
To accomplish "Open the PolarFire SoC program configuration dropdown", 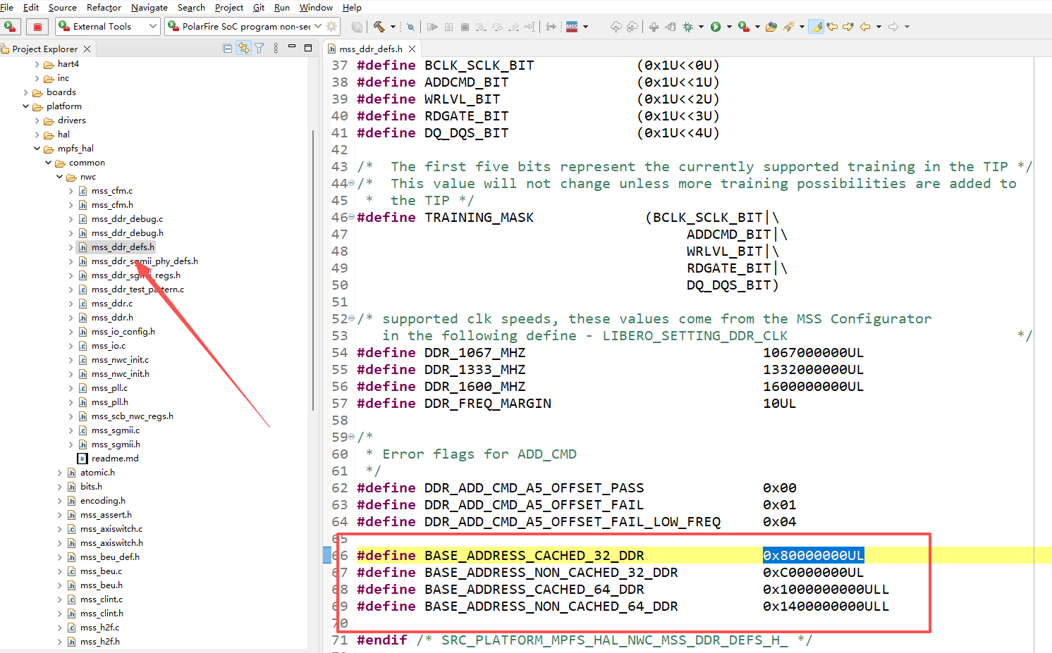I will 318,27.
